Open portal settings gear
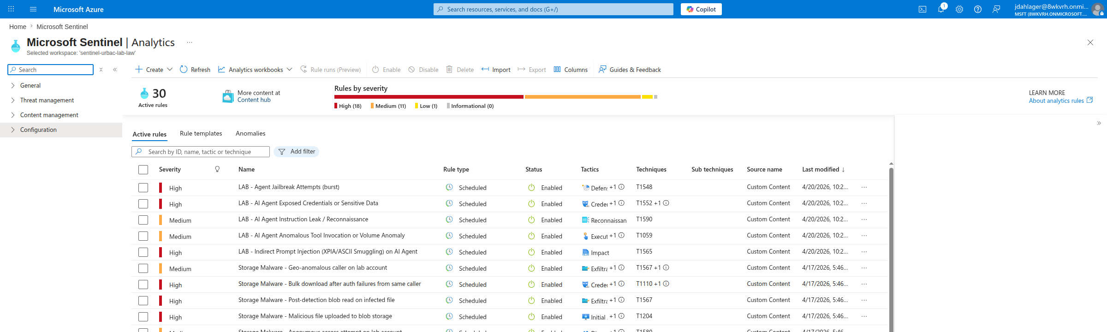Screen dimensions: 1107x332 pyautogui.click(x=959, y=9)
